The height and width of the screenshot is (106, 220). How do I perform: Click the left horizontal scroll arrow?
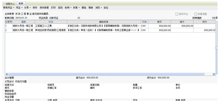pos(7,74)
